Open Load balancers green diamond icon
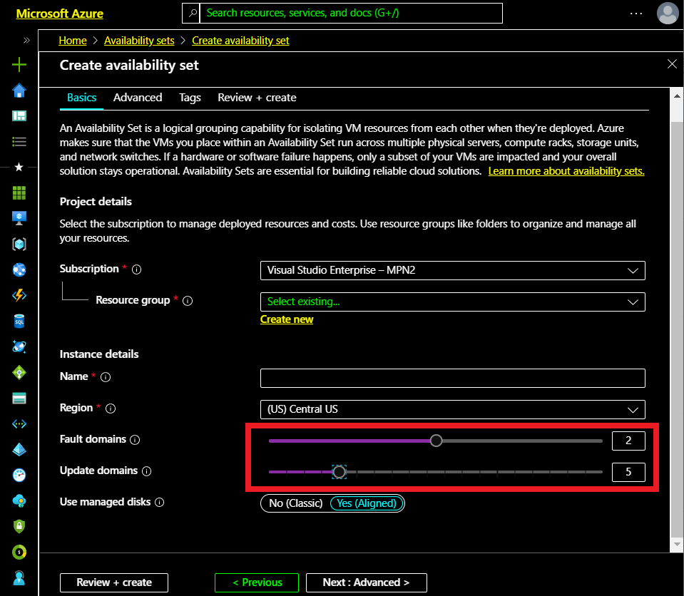Screen dimensions: 684x596 coord(19,373)
